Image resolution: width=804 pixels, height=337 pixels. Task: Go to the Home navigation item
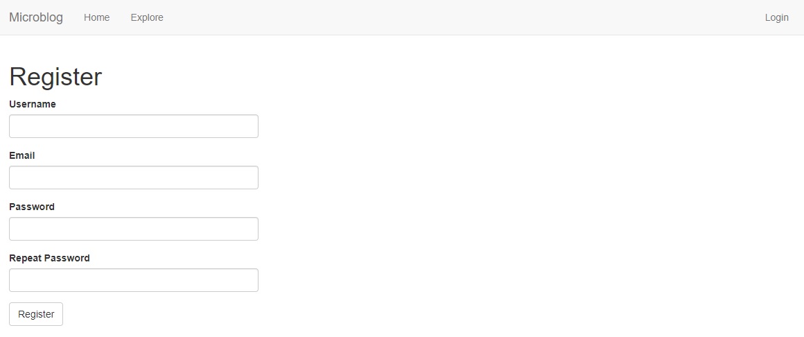(x=97, y=17)
